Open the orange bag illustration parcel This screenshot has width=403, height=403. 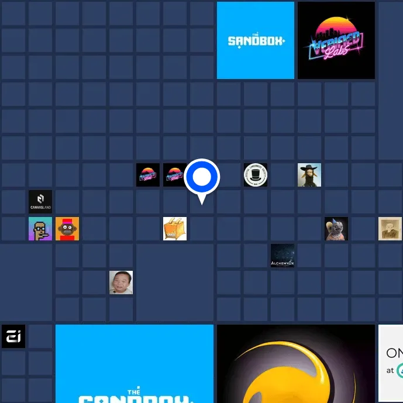click(175, 229)
